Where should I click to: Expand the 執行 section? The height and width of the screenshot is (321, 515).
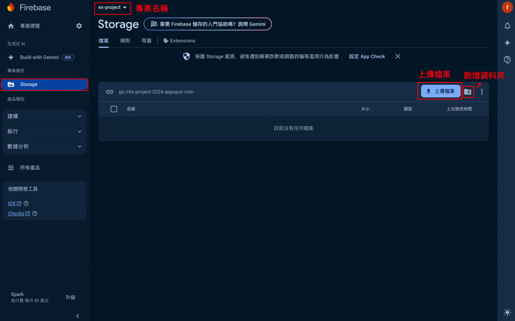[x=44, y=132]
